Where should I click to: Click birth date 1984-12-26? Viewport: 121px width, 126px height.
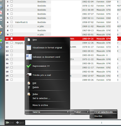(88, 43)
